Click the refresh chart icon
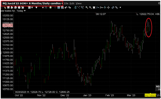Viewport: 161px width, 99px height. (x=113, y=7)
